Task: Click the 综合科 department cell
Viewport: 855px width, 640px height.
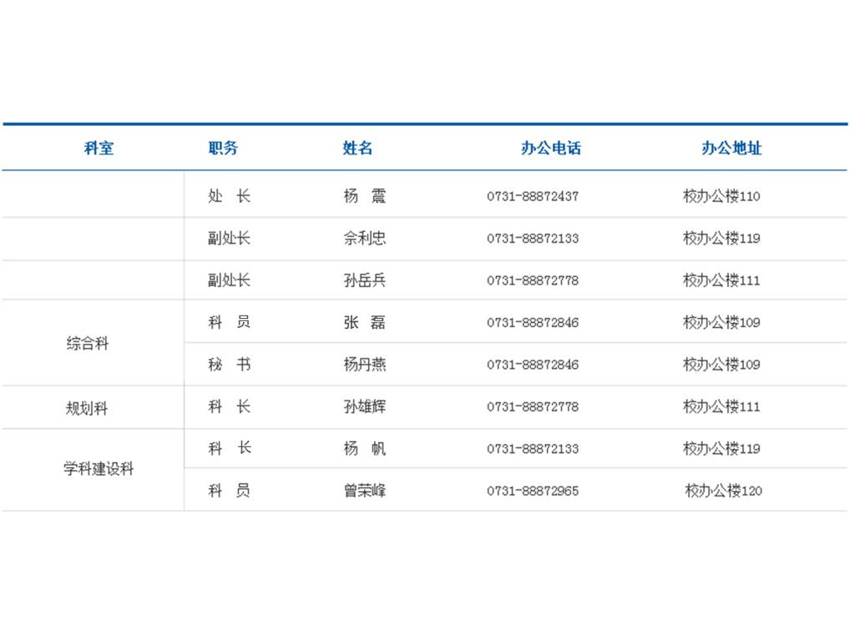Action: tap(88, 344)
